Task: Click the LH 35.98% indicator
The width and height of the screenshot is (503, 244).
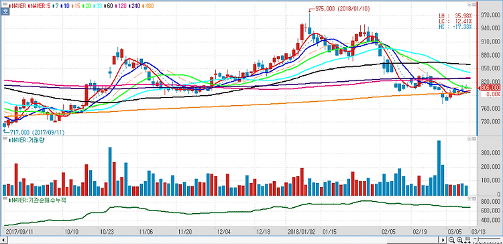Action: click(455, 15)
